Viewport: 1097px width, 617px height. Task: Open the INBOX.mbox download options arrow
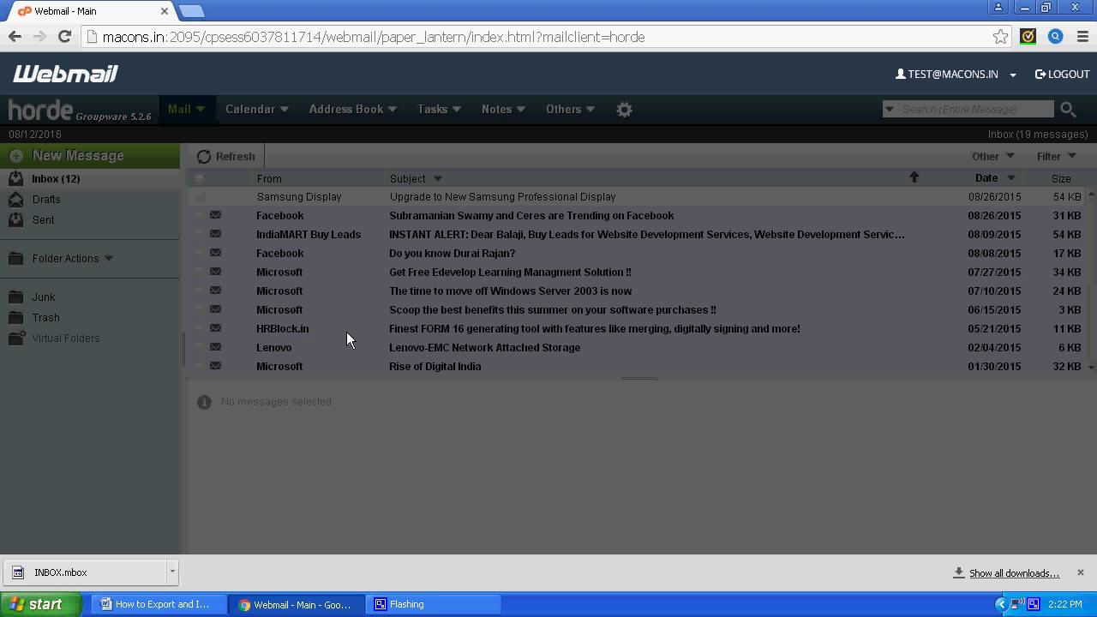(172, 572)
